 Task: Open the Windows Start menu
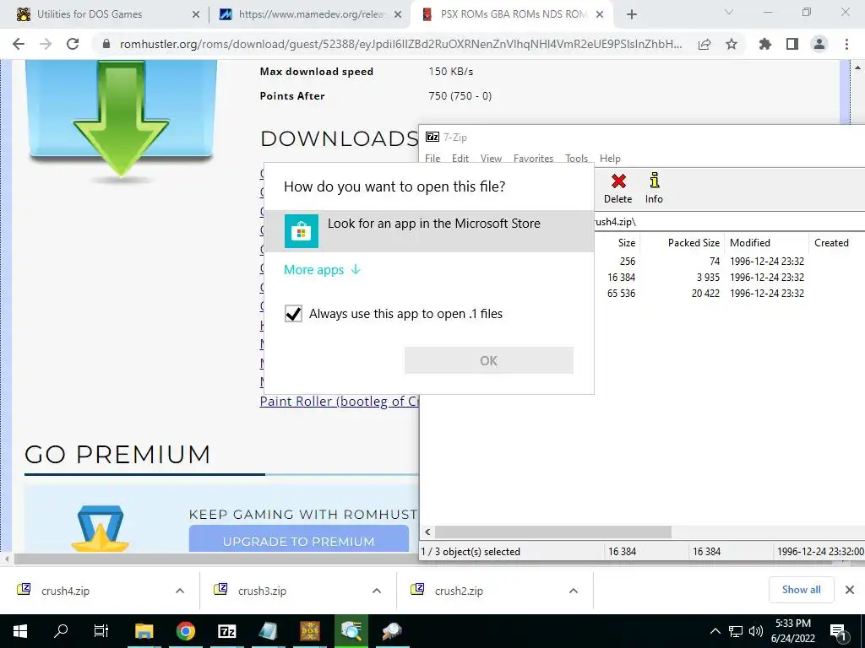tap(20, 631)
